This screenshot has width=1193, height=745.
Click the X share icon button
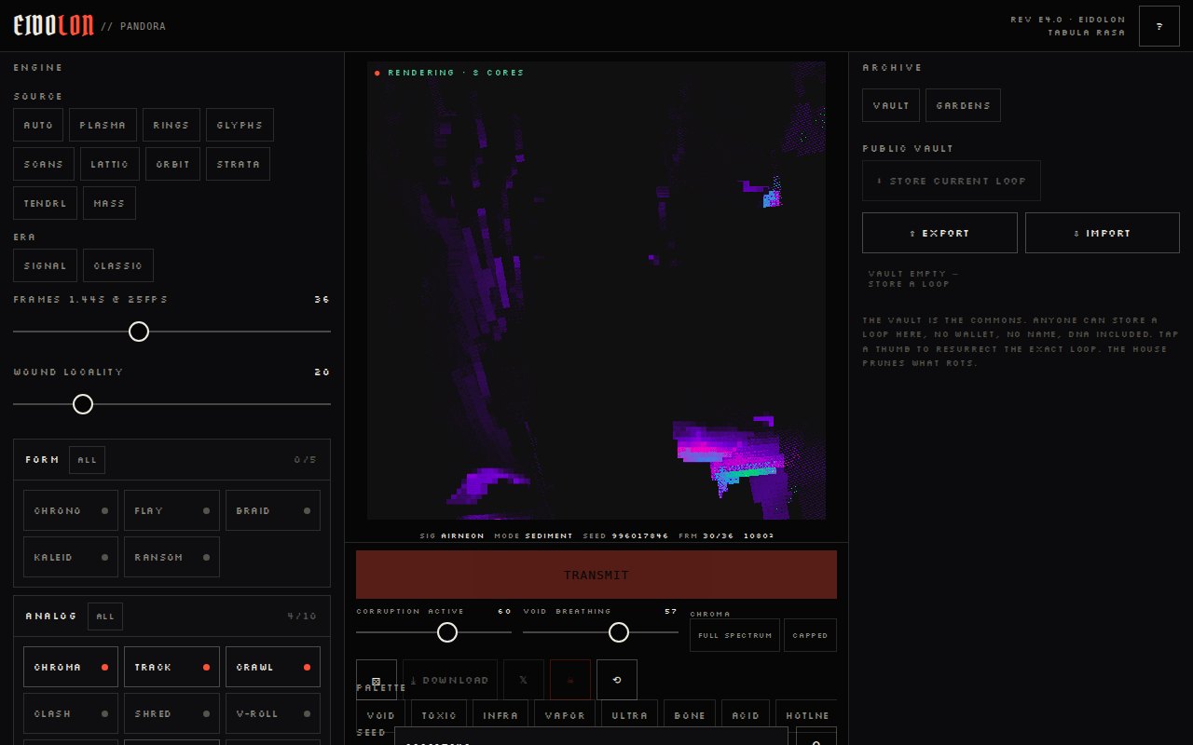(524, 680)
